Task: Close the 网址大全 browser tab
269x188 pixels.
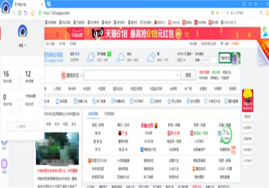Action: coord(42,4)
